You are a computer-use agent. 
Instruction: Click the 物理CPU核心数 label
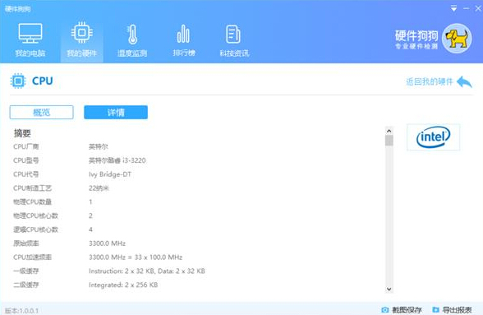point(35,215)
